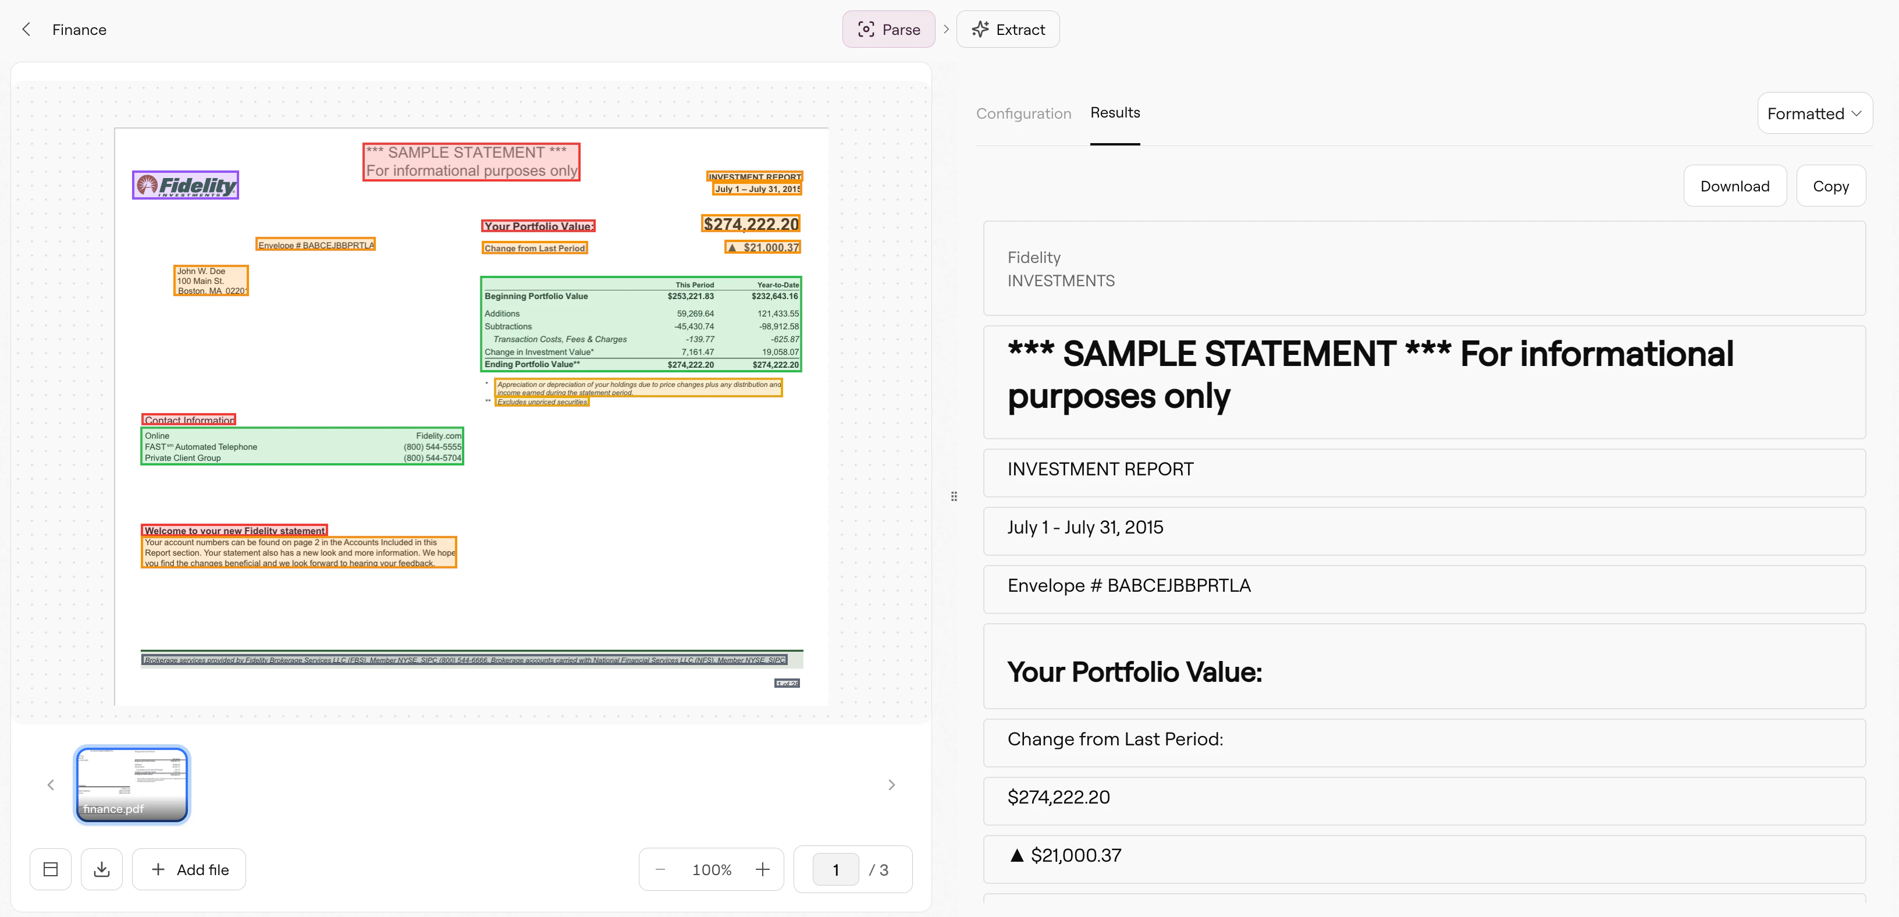This screenshot has width=1899, height=917.
Task: Download the parsed output
Action: [1734, 185]
